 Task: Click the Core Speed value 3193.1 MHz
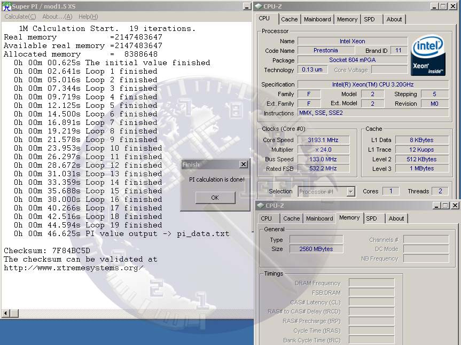pyautogui.click(x=323, y=140)
